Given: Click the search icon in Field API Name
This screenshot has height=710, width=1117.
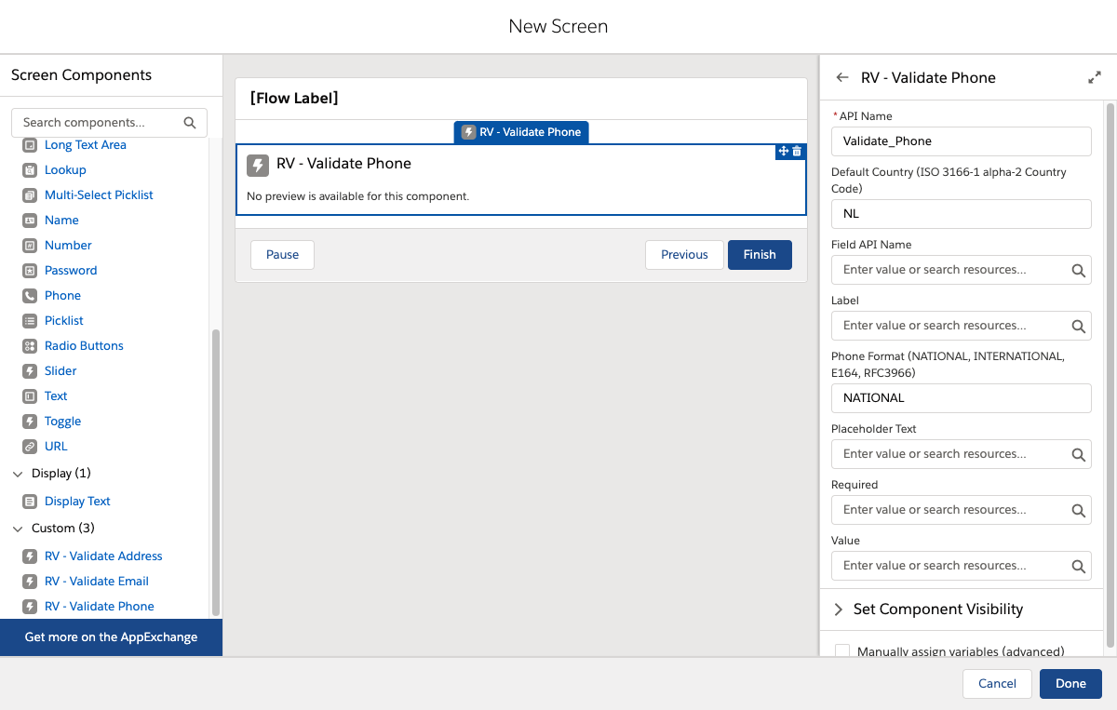Looking at the screenshot, I should click(x=1078, y=270).
